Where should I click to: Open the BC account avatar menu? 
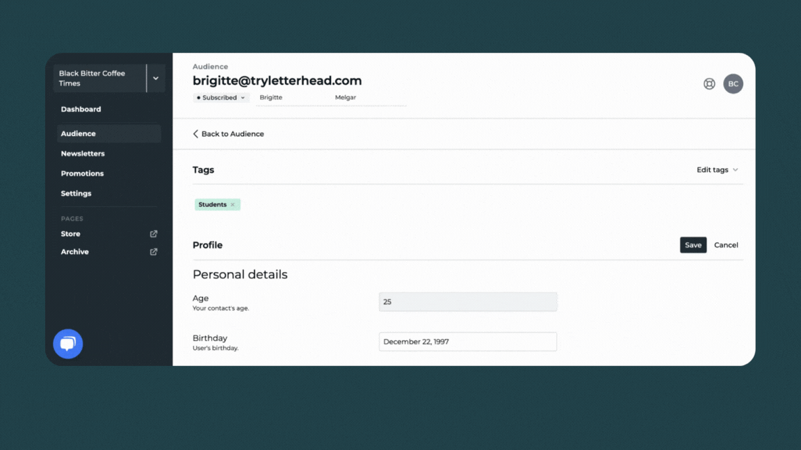[733, 83]
